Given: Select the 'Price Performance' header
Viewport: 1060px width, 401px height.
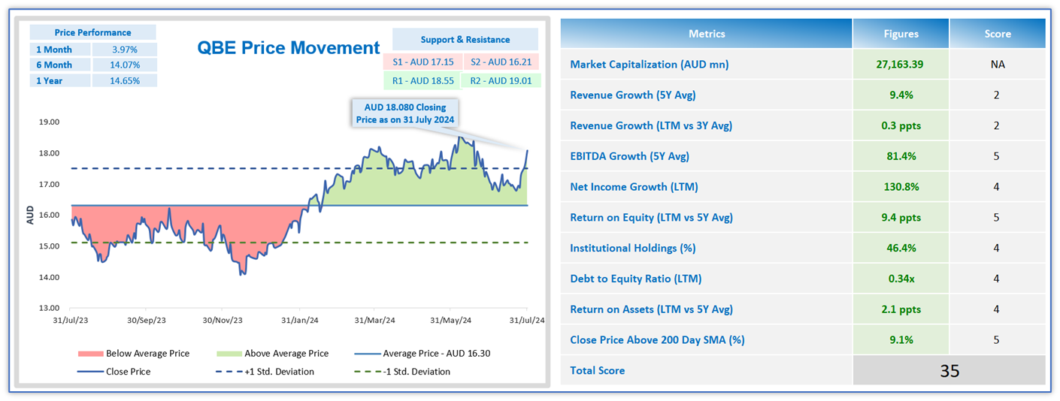Looking at the screenshot, I should coord(93,32).
